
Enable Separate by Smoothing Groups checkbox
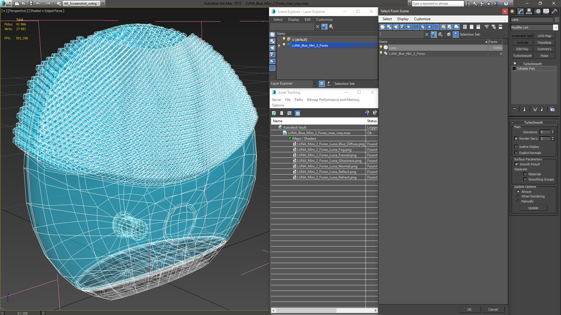click(x=525, y=179)
